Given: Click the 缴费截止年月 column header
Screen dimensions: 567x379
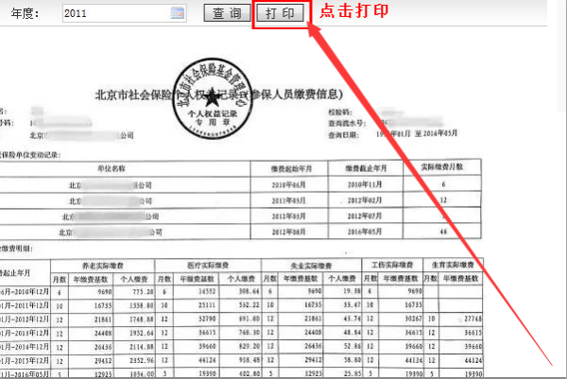Looking at the screenshot, I should (x=366, y=168).
